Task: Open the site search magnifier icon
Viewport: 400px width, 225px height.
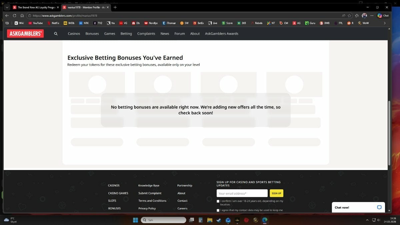Action: [x=56, y=34]
